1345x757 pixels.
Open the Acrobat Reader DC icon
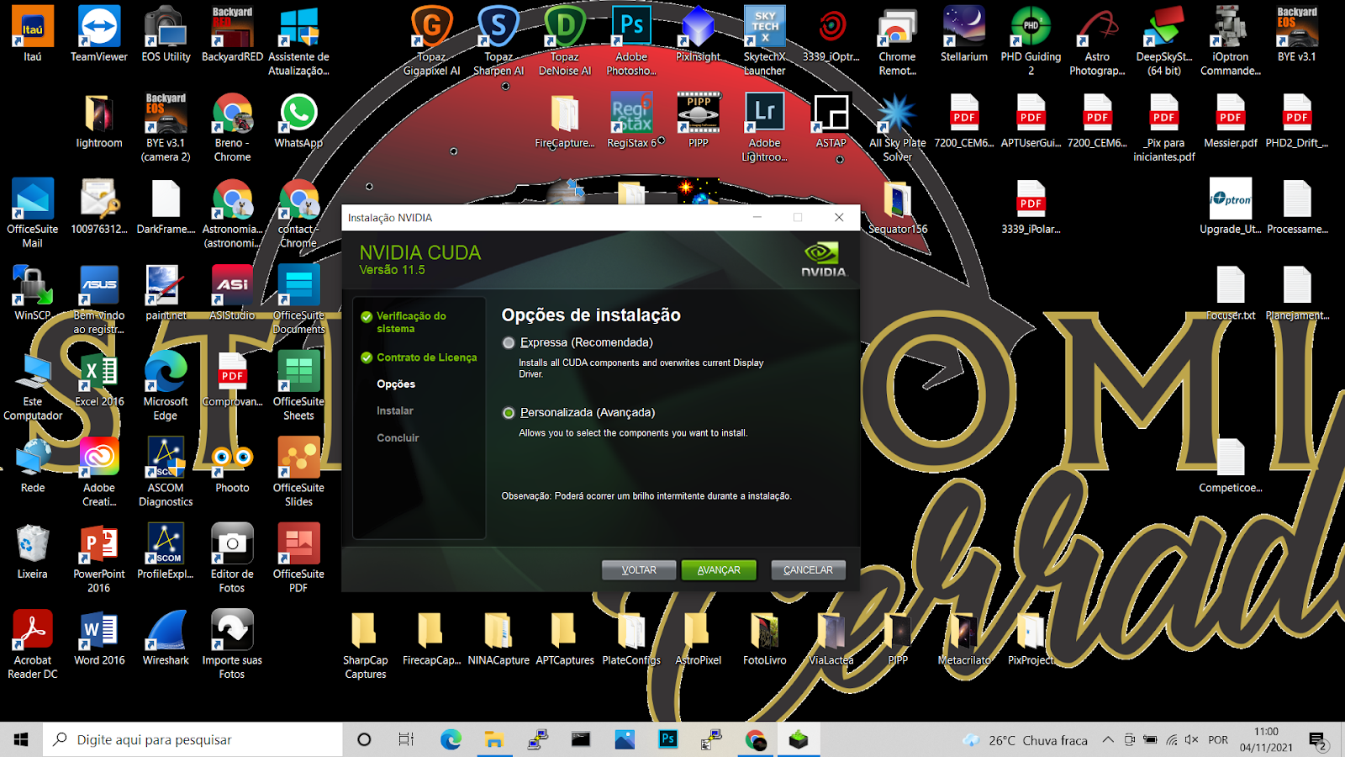point(32,644)
